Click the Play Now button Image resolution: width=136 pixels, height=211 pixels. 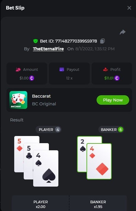coord(113,100)
